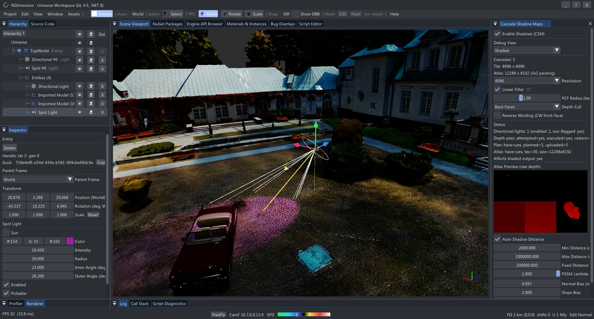
Task: Click the Entities folder icon
Action: [27, 78]
